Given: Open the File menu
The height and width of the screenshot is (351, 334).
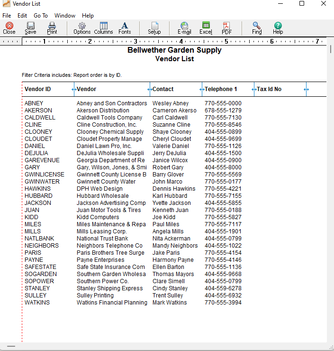Looking at the screenshot, I should coord(7,16).
